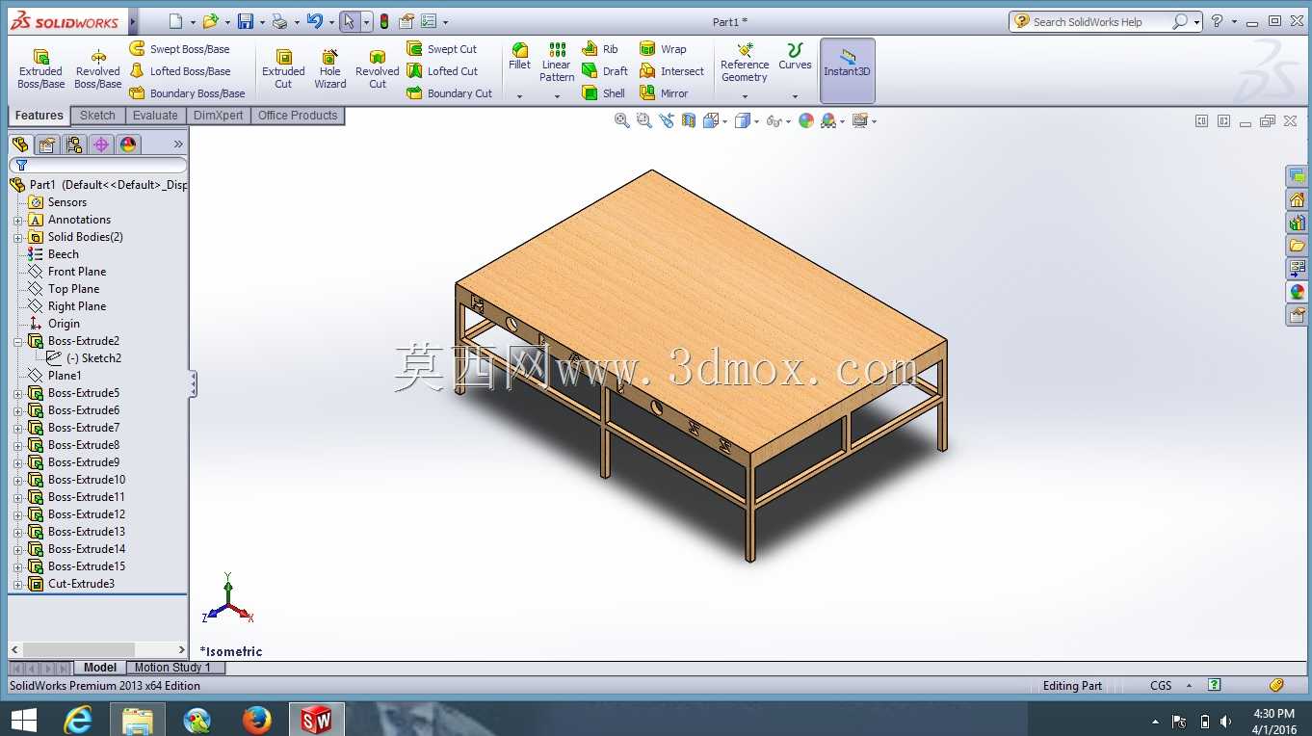The height and width of the screenshot is (736, 1312).
Task: Collapse the FeatureManager panel with its side handle
Action: pyautogui.click(x=193, y=384)
